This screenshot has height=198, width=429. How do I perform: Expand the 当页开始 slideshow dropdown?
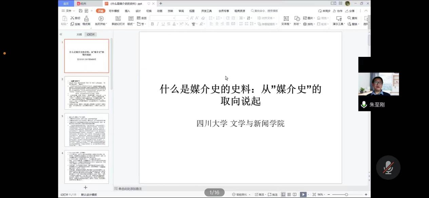tap(101, 24)
